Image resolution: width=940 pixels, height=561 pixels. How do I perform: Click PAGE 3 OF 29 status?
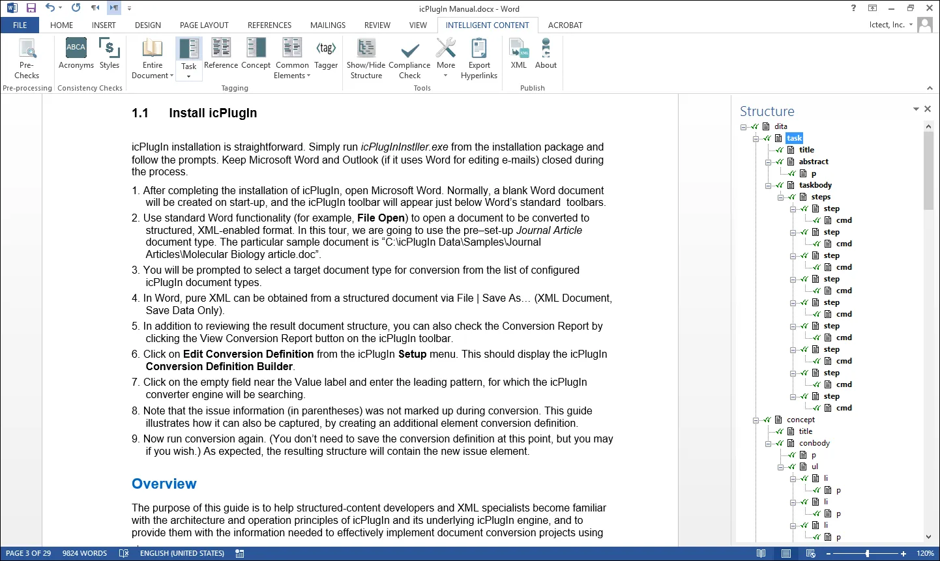pos(29,553)
